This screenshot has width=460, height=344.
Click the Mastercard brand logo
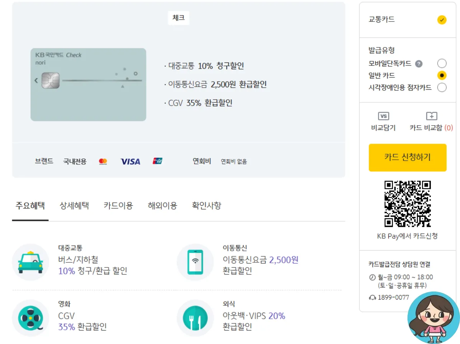click(103, 162)
